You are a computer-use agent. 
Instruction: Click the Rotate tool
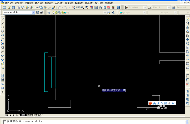click(187, 44)
